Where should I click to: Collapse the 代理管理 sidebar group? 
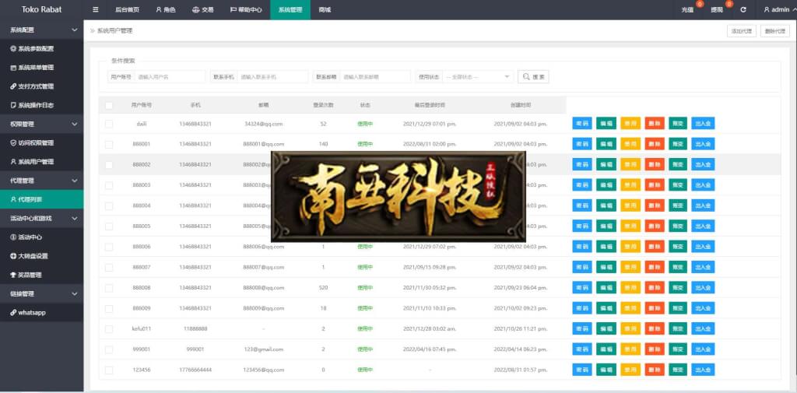(42, 181)
